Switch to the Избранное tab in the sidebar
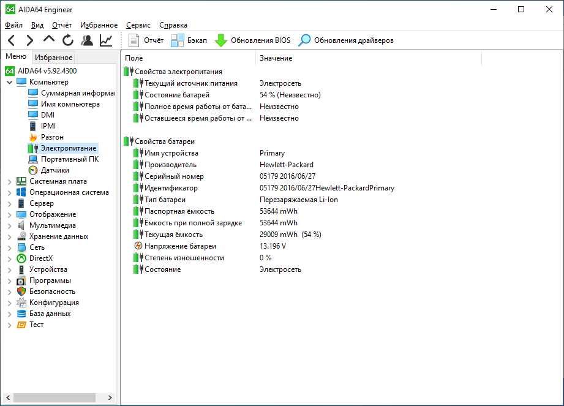Viewport: 564px width, 406px height. [x=53, y=57]
